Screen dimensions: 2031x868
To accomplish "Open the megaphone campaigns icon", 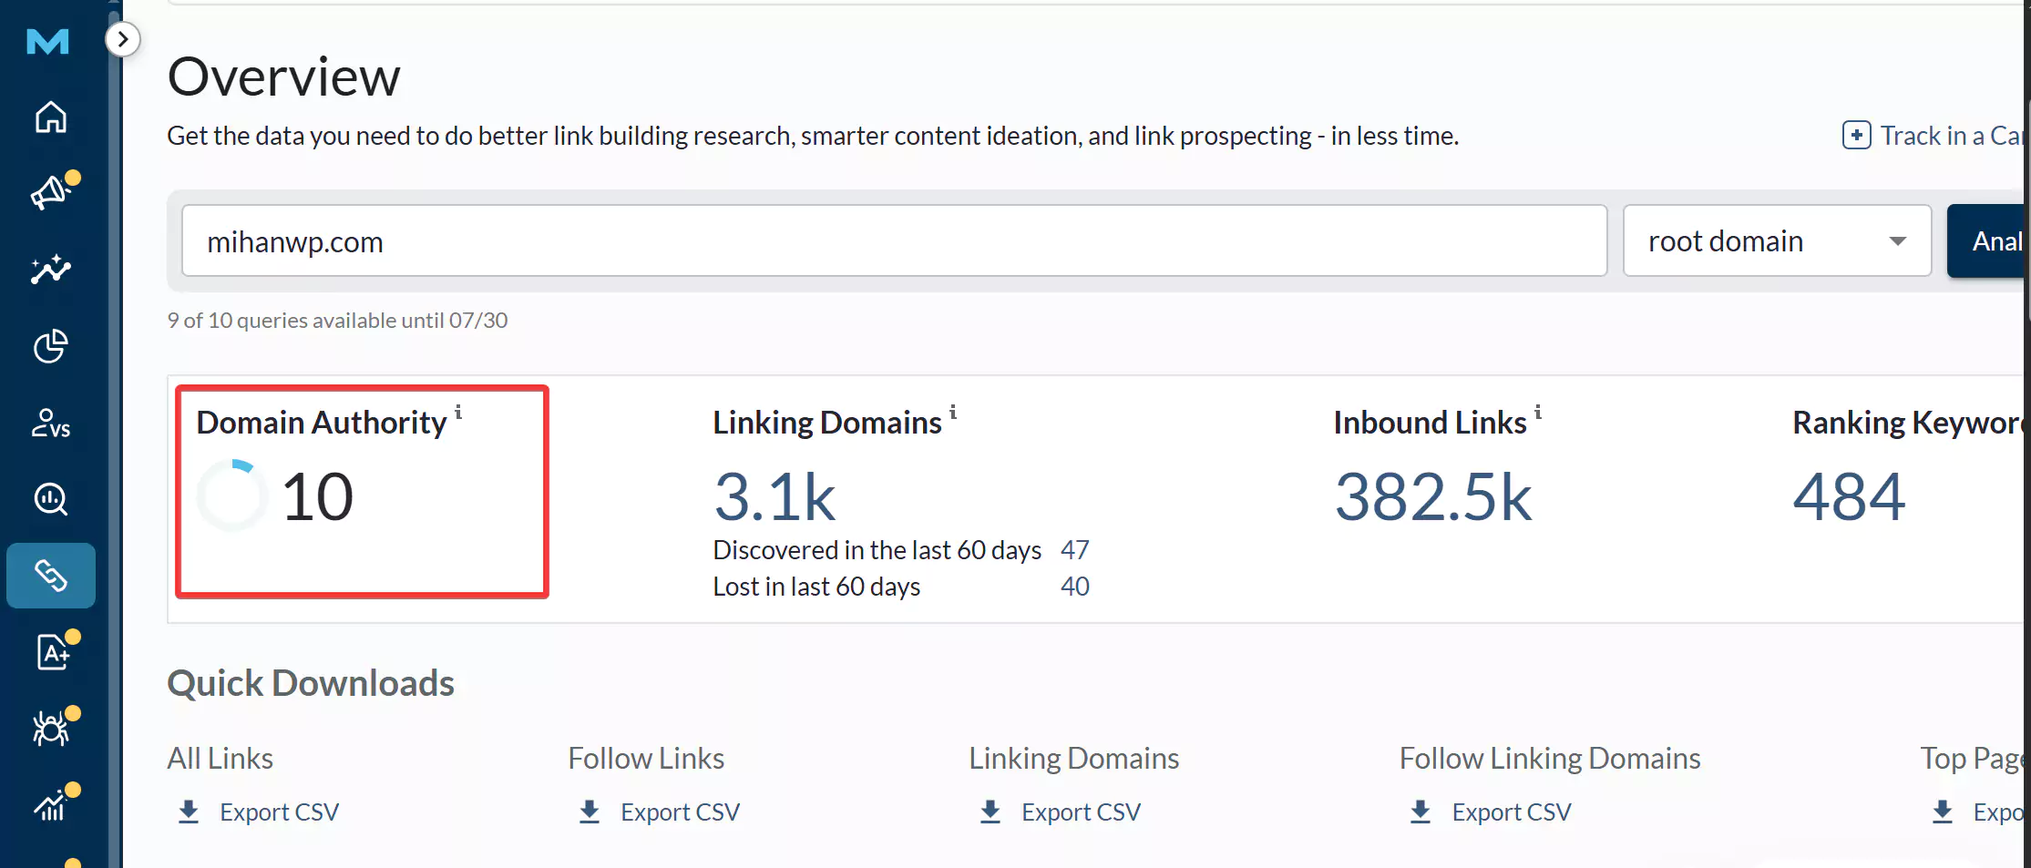I will point(51,192).
